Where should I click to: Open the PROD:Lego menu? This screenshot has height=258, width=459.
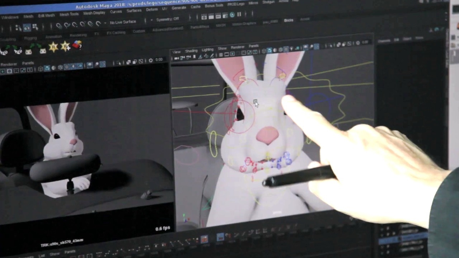pos(236,4)
